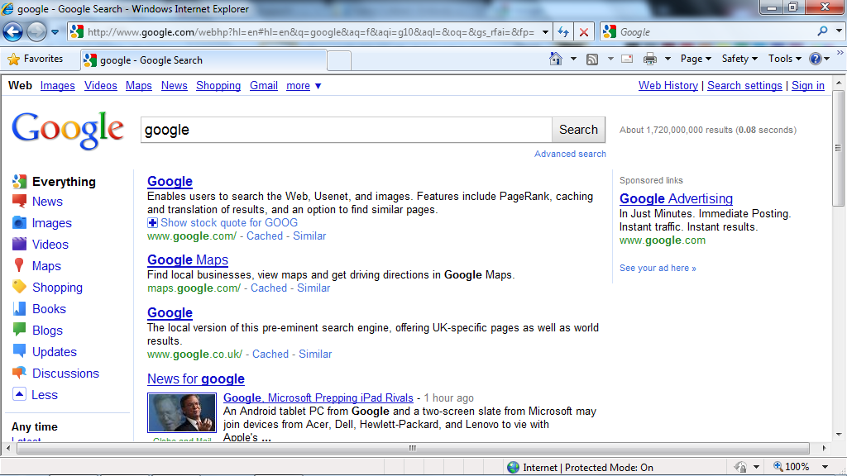847x476 pixels.
Task: Expand the 'Show stock quote for GOOG' plus
Action: click(x=152, y=223)
